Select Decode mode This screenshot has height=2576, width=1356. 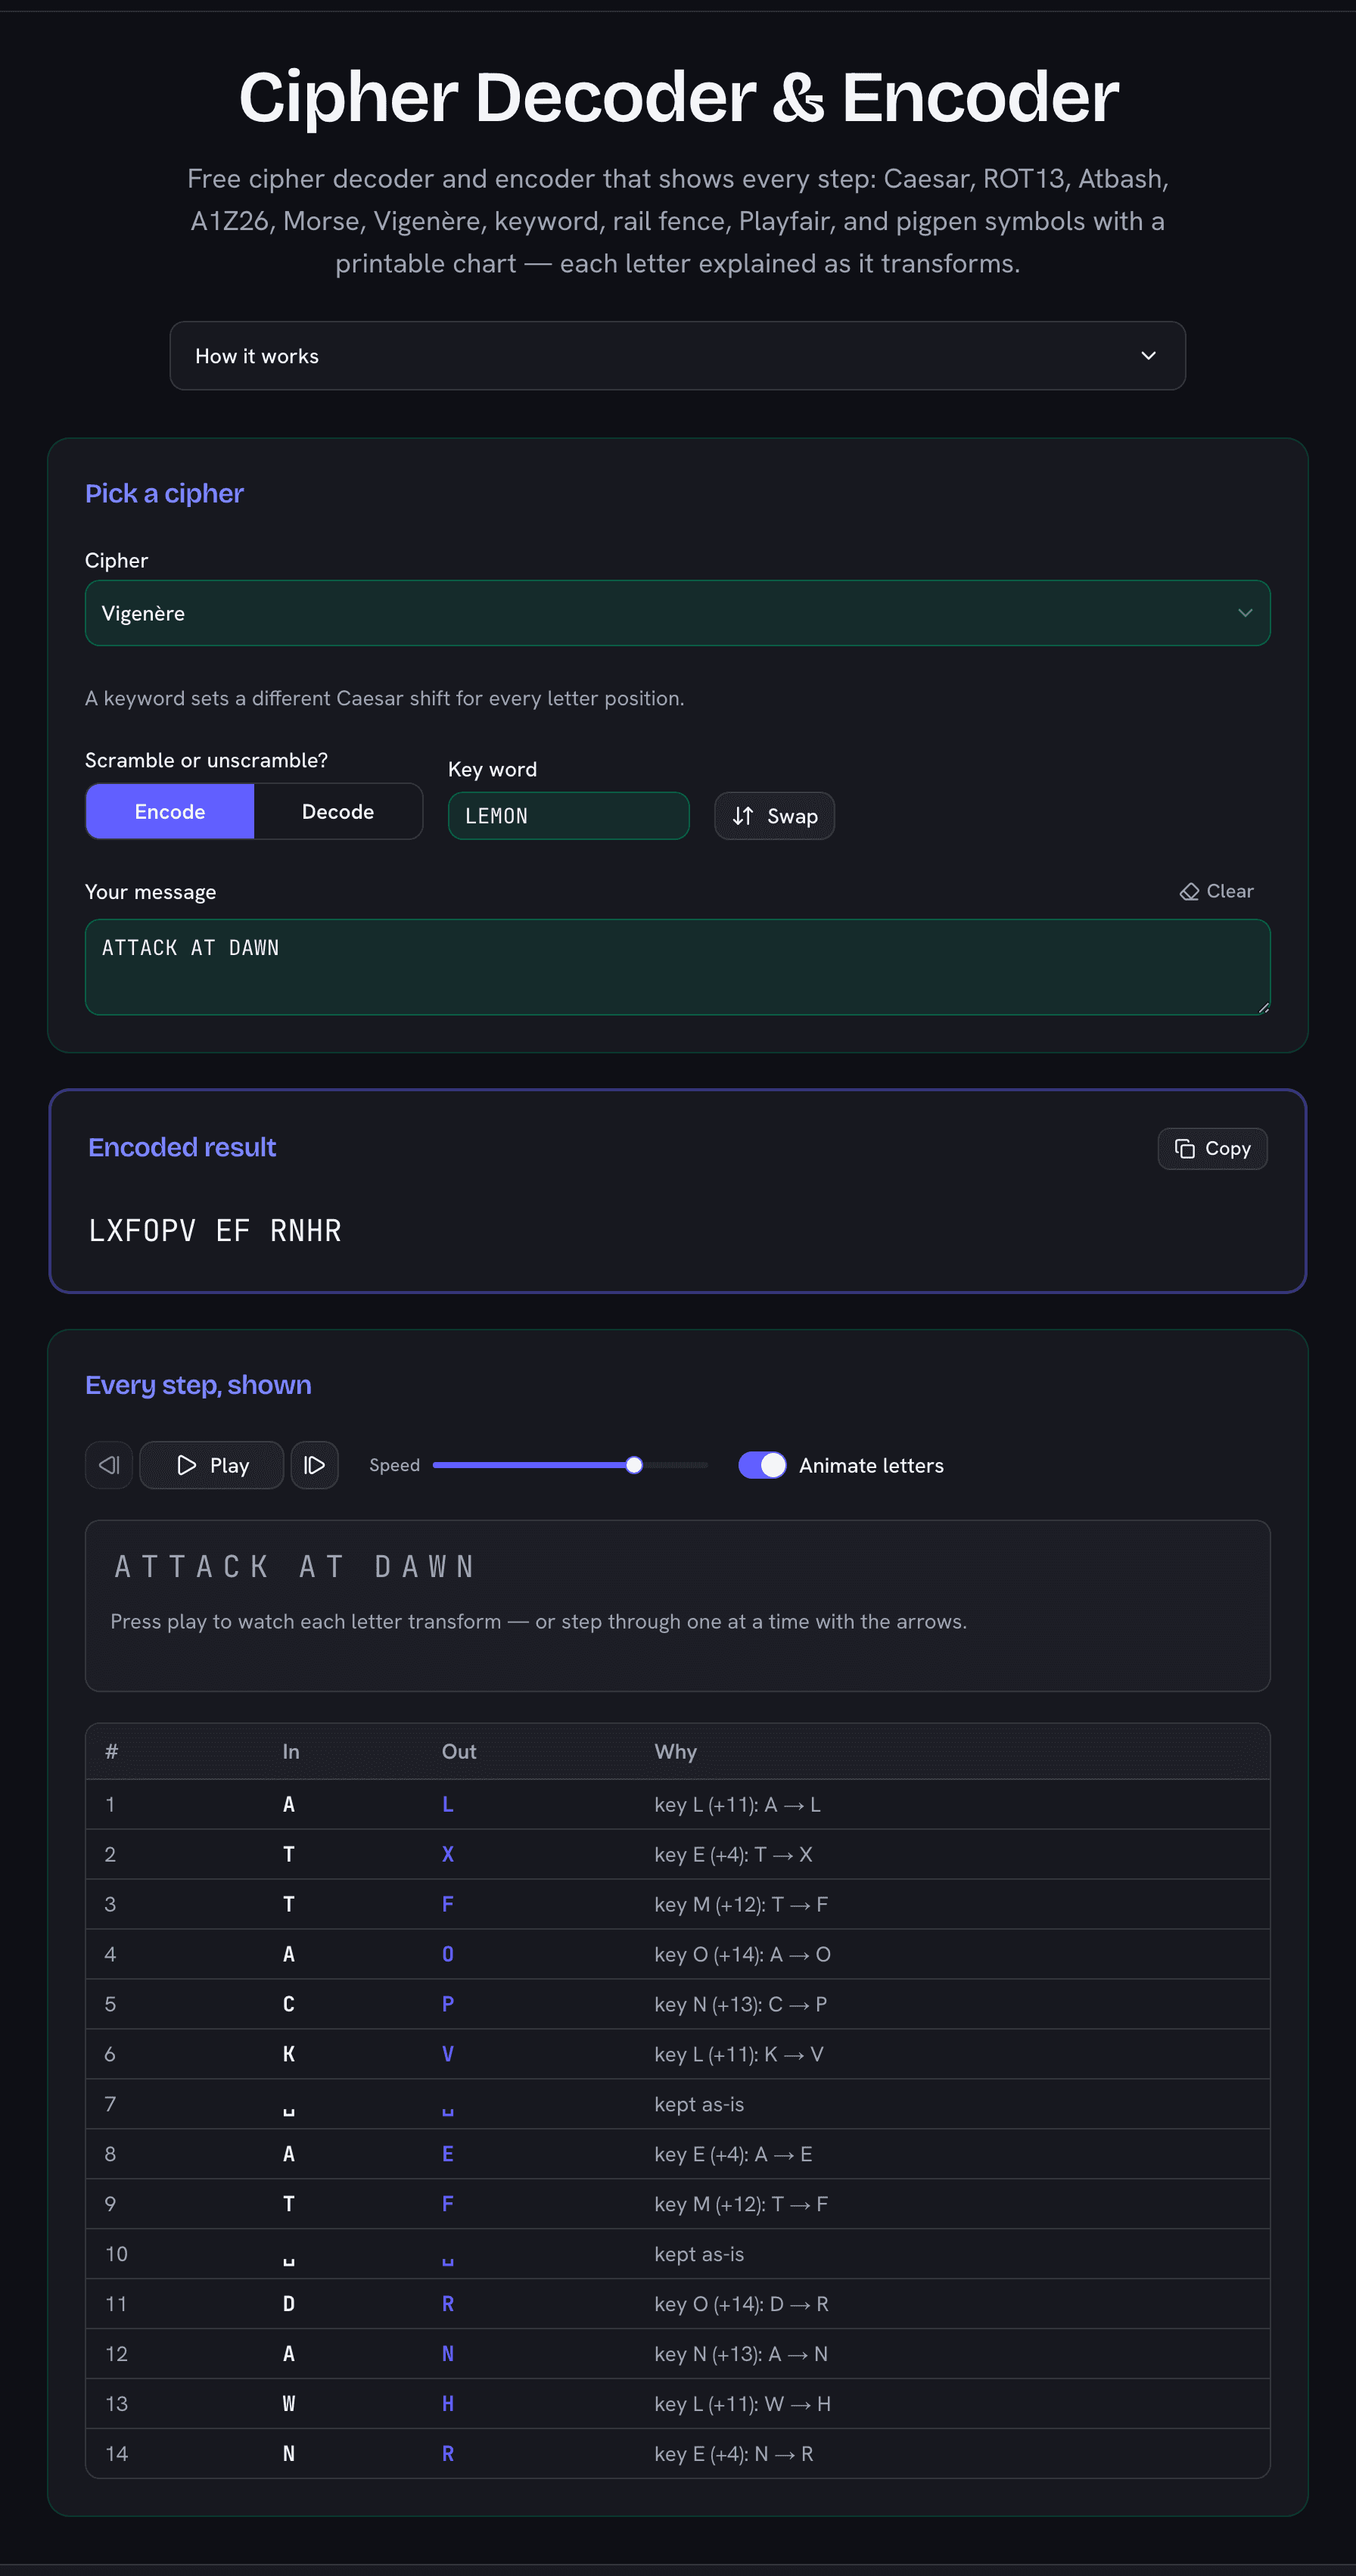click(x=338, y=811)
